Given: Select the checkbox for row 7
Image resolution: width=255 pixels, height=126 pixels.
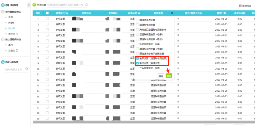Looking at the screenshot, I should click(47, 52).
